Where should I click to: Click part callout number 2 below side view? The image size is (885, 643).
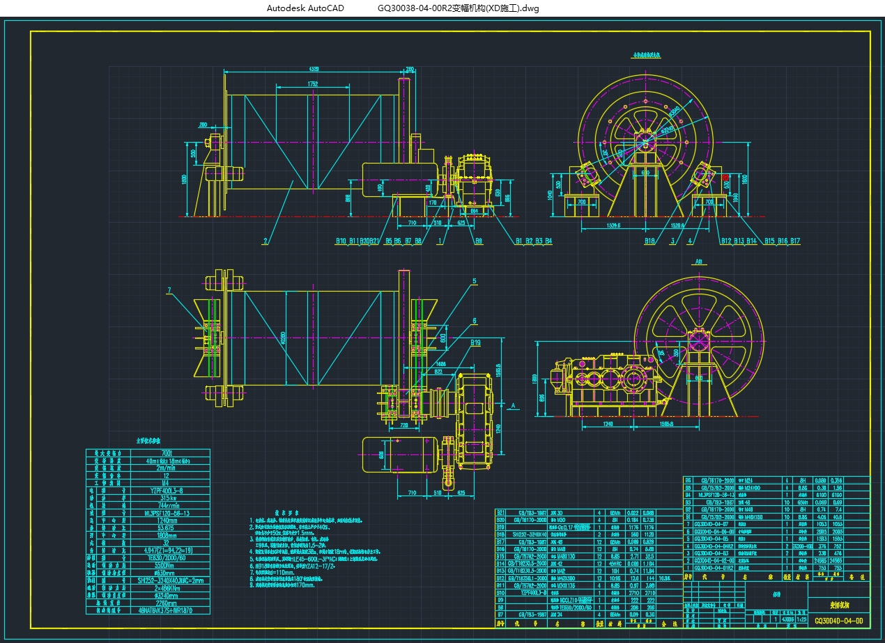[x=265, y=241]
